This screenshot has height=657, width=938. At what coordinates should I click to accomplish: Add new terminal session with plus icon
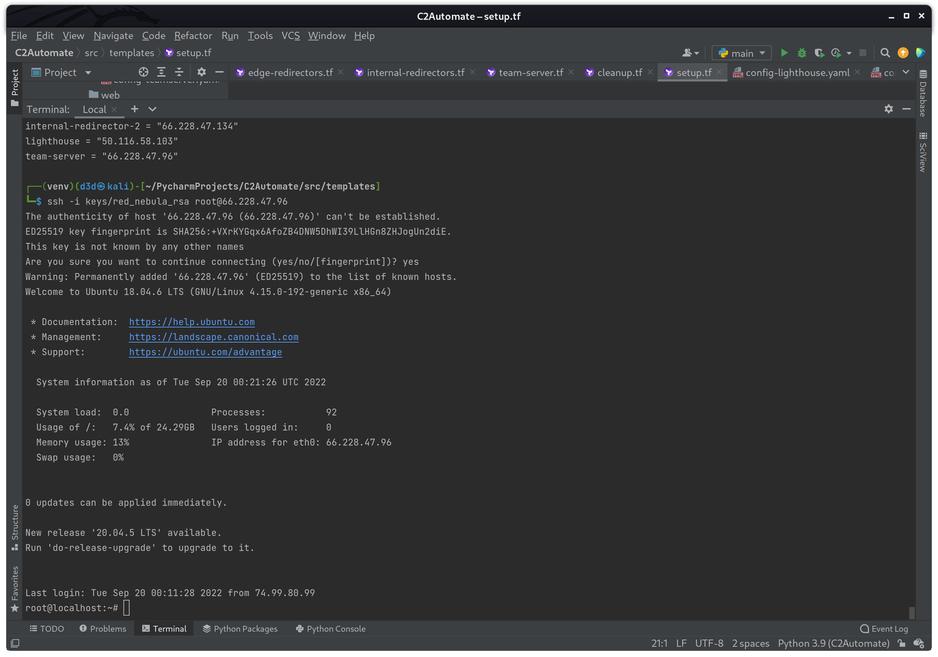(x=134, y=109)
